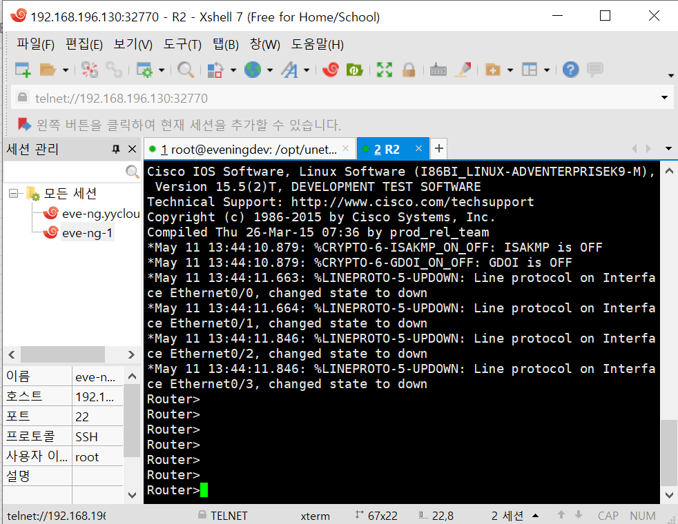Select the eve-ng.yyclou session
Image resolution: width=678 pixels, height=524 pixels.
(101, 213)
